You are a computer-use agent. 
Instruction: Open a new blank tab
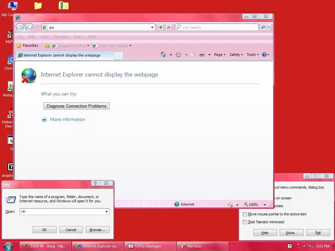118,56
